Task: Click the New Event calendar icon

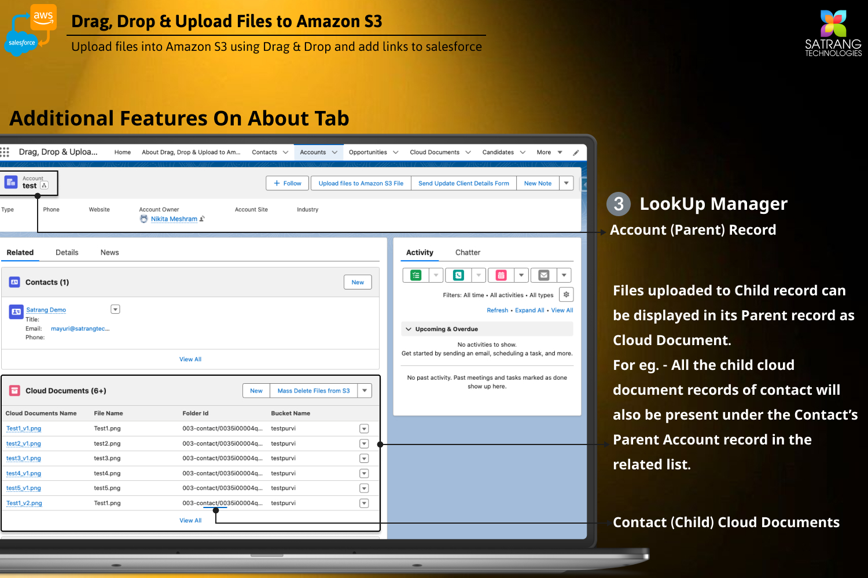Action: [501, 275]
